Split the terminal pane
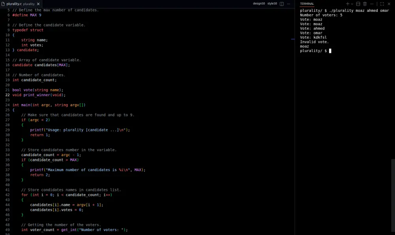This screenshot has height=235, width=395. (x=358, y=4)
